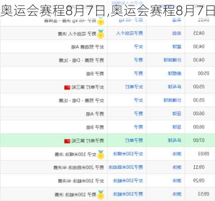Viewport: 215px width, 201px height.
Task: Click 男子 预赛 - D组 - 比赛 description
Action: pos(82,60)
